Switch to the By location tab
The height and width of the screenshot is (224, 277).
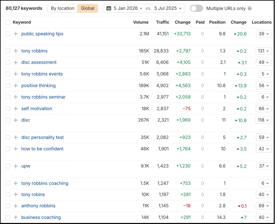point(62,8)
